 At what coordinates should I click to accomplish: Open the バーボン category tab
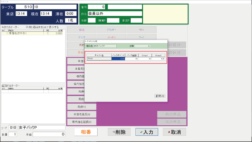pos(112,37)
